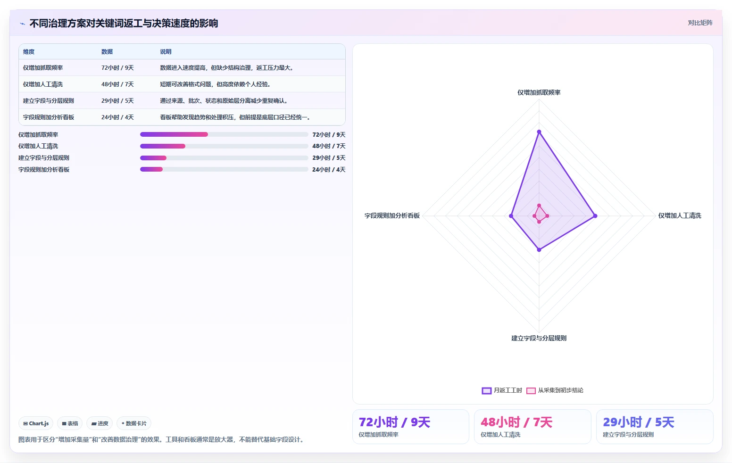Open the 48小时 / 7天 data card

click(532, 427)
